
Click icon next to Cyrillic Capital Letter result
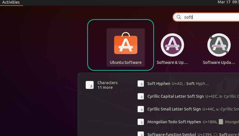point(141,96)
